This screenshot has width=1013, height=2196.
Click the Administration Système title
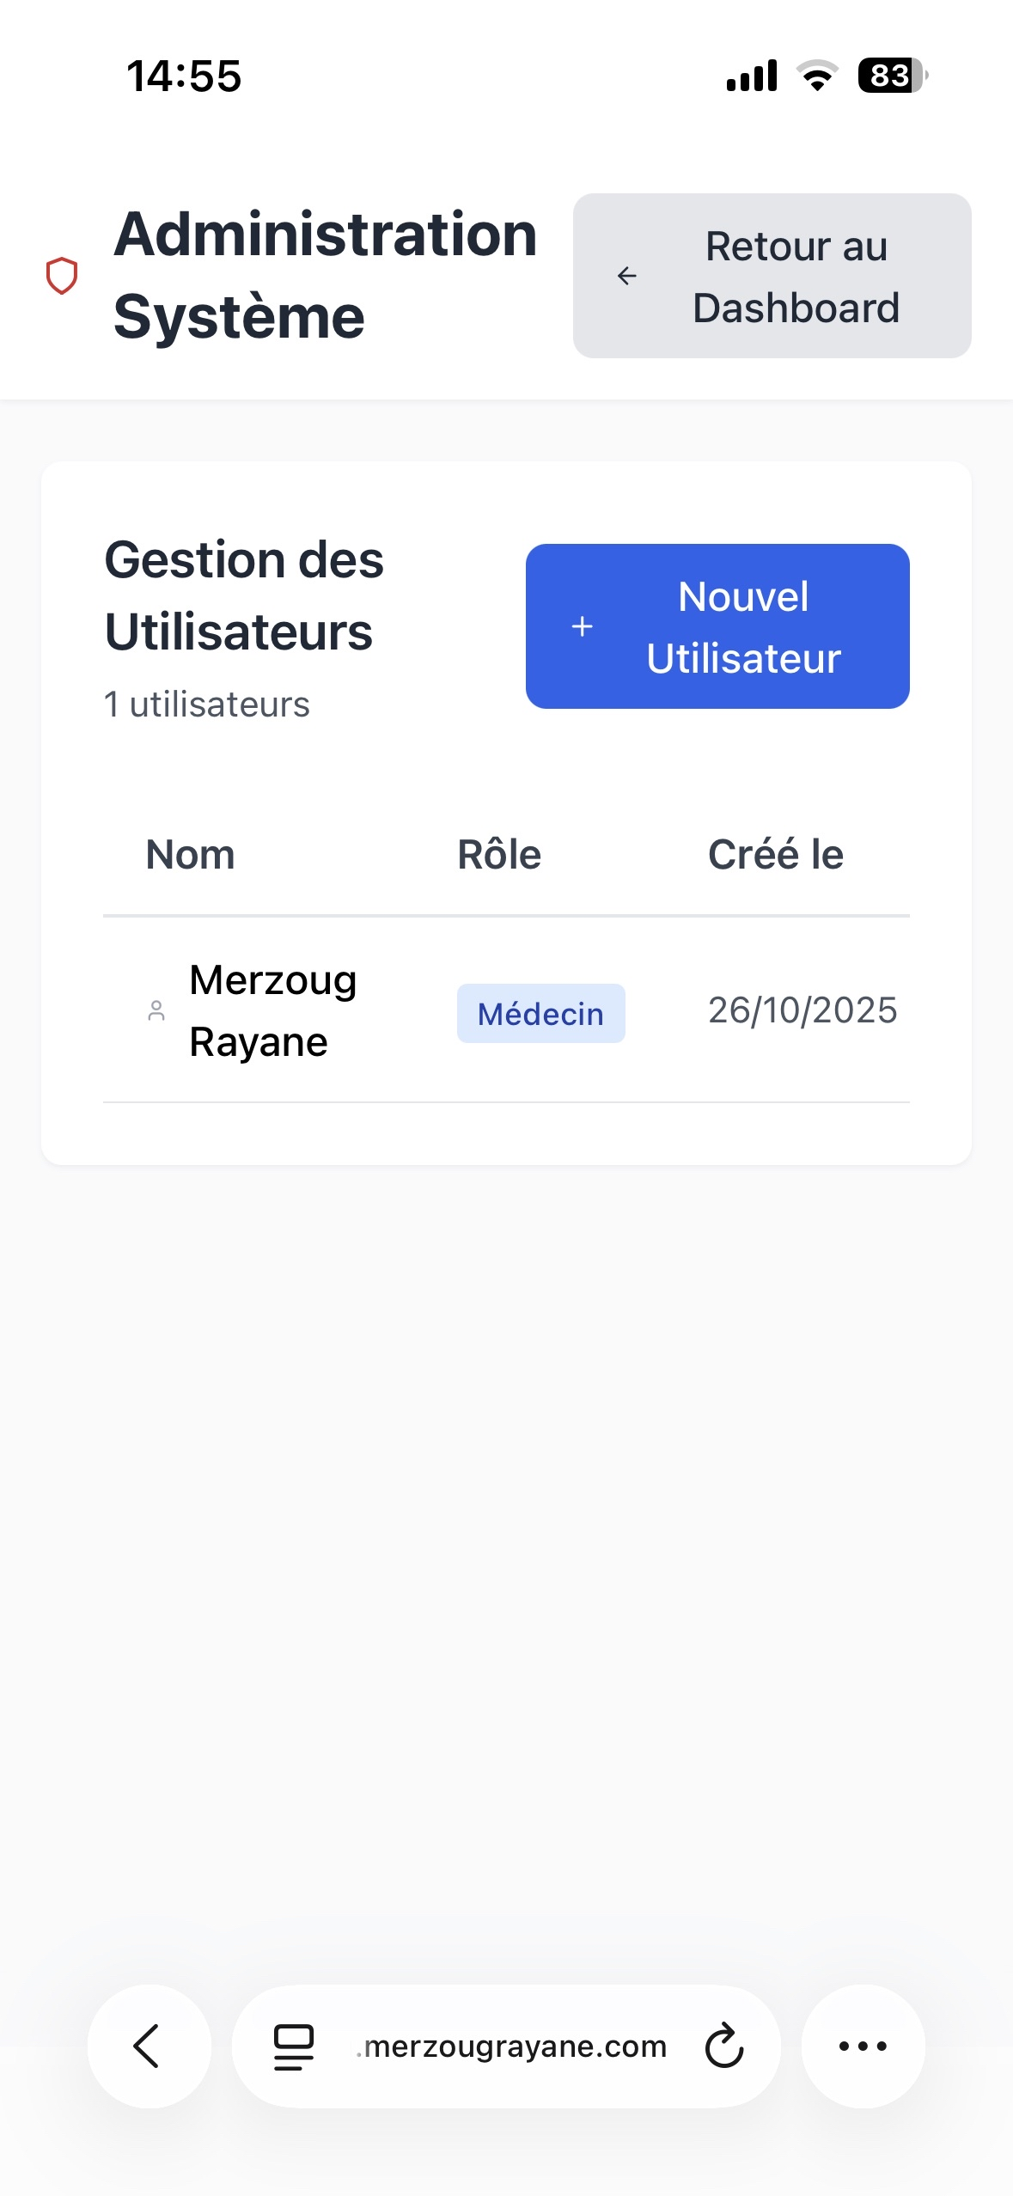[325, 276]
